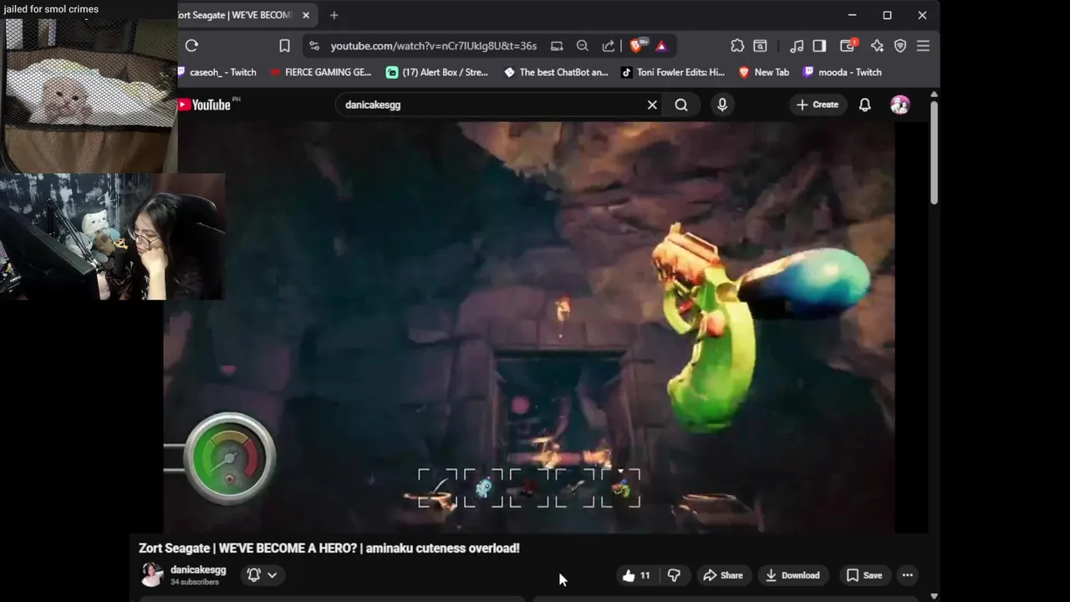Screen dimensions: 1070x602
Task: Share the YouTube video
Action: click(723, 575)
